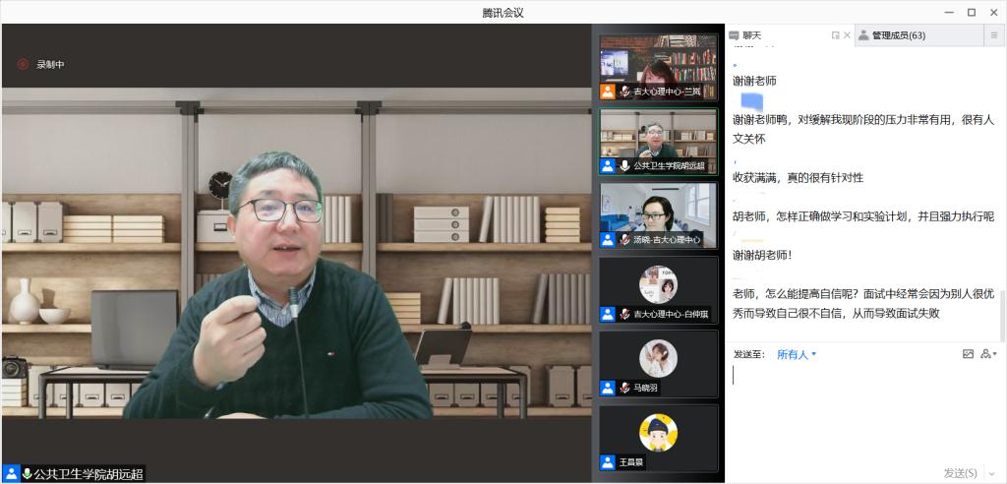The width and height of the screenshot is (1007, 484).
Task: Click microphone icon of main speaker 胡远超
Action: point(28,473)
